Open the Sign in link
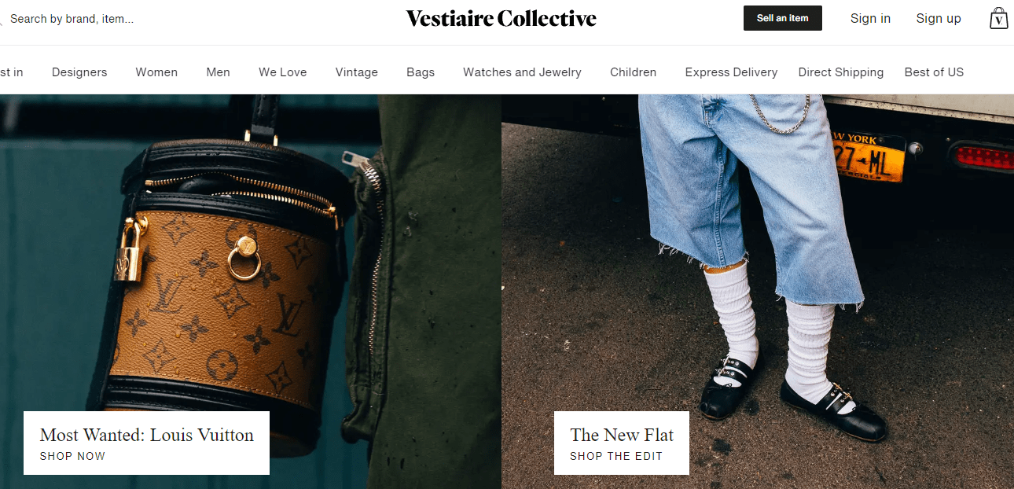The width and height of the screenshot is (1014, 489). [870, 18]
